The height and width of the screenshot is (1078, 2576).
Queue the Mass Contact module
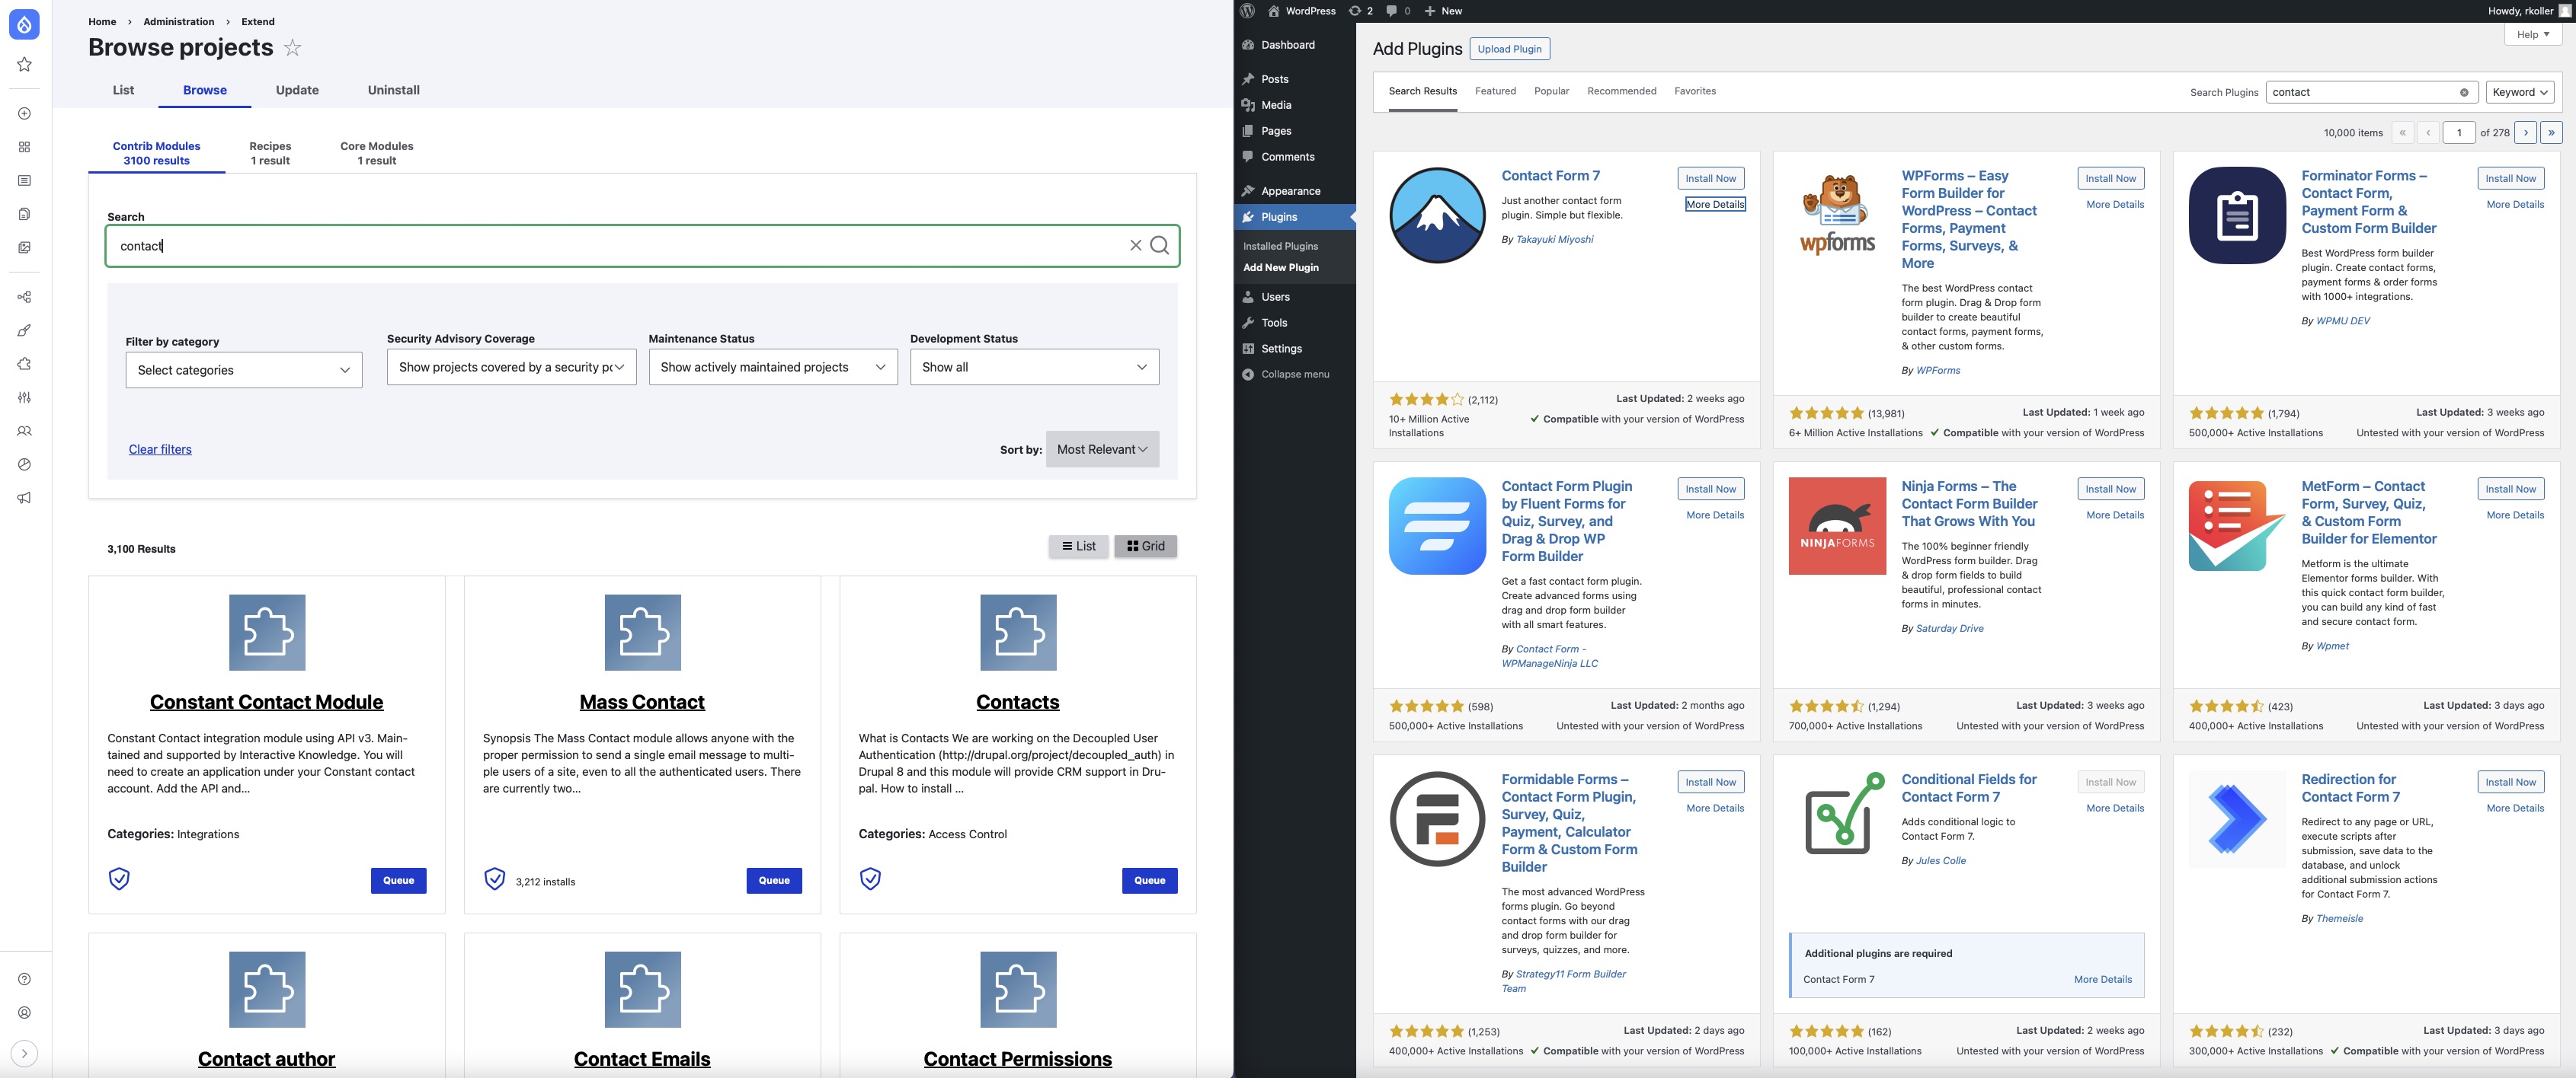point(774,880)
